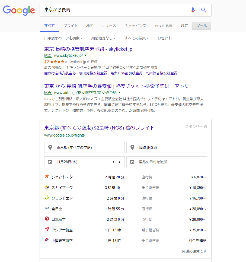Click the 東京都 (すべての空港) origin field
This screenshot has height=262, width=246.
coord(84,147)
